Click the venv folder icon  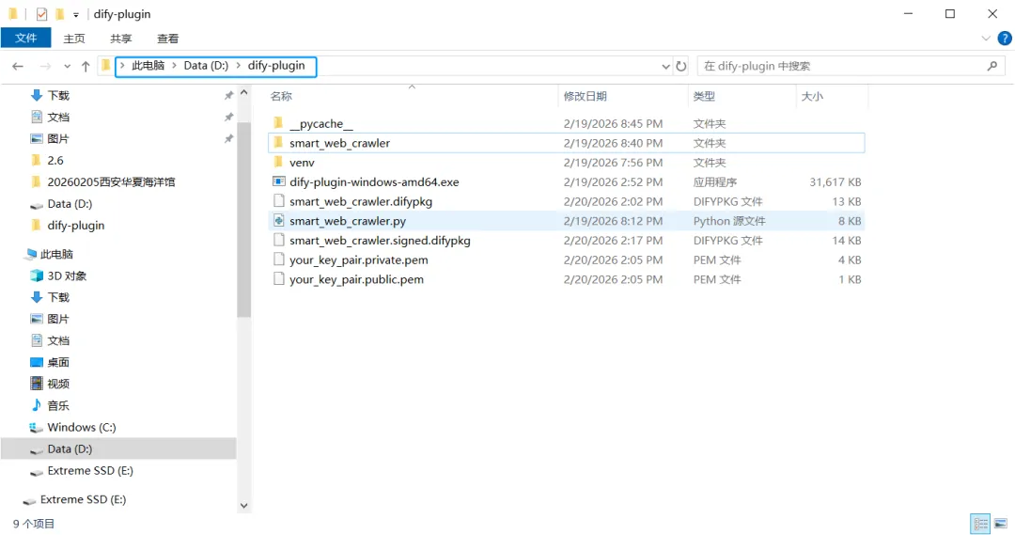278,162
